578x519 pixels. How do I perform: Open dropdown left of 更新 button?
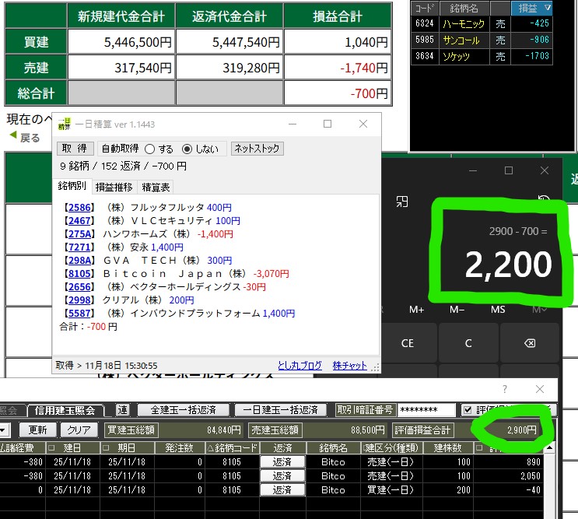[x=5, y=430]
